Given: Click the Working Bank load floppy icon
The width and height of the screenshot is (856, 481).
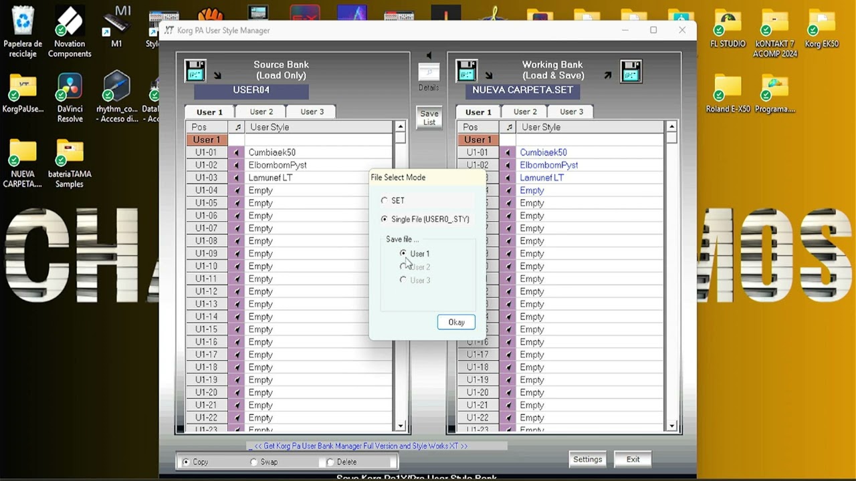Looking at the screenshot, I should 467,70.
